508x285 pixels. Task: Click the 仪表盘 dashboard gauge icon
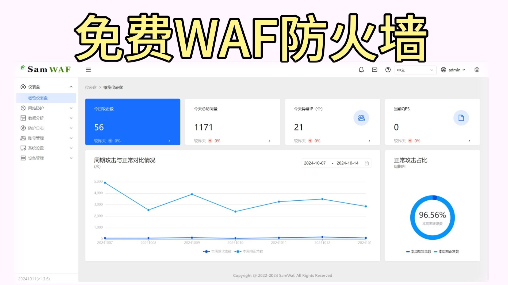pyautogui.click(x=23, y=87)
